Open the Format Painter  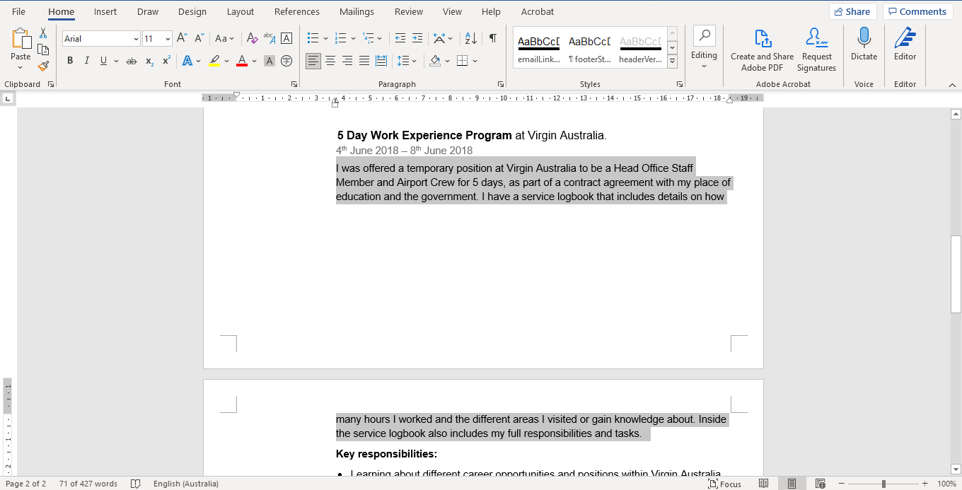click(x=42, y=66)
